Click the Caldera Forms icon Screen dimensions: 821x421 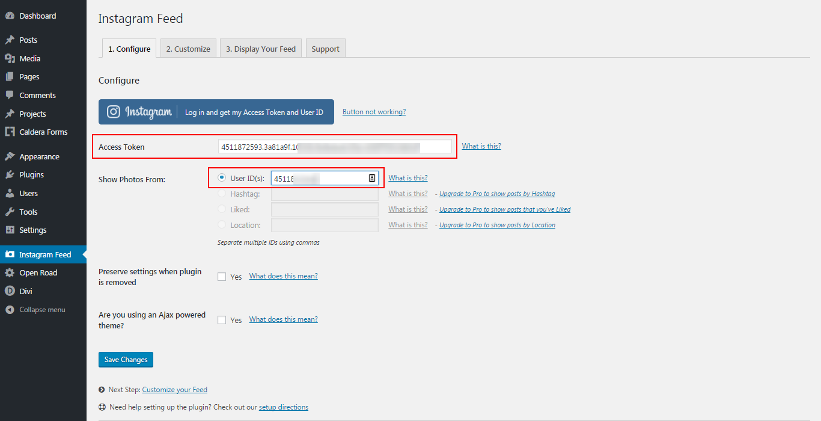click(x=10, y=132)
